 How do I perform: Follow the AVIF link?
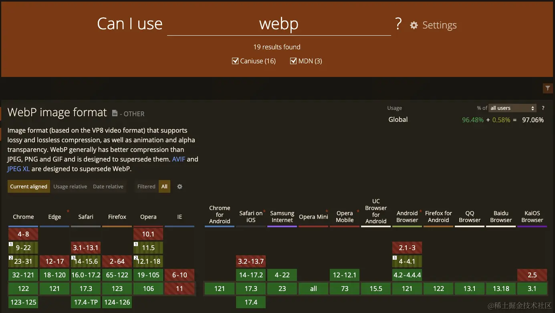(179, 159)
